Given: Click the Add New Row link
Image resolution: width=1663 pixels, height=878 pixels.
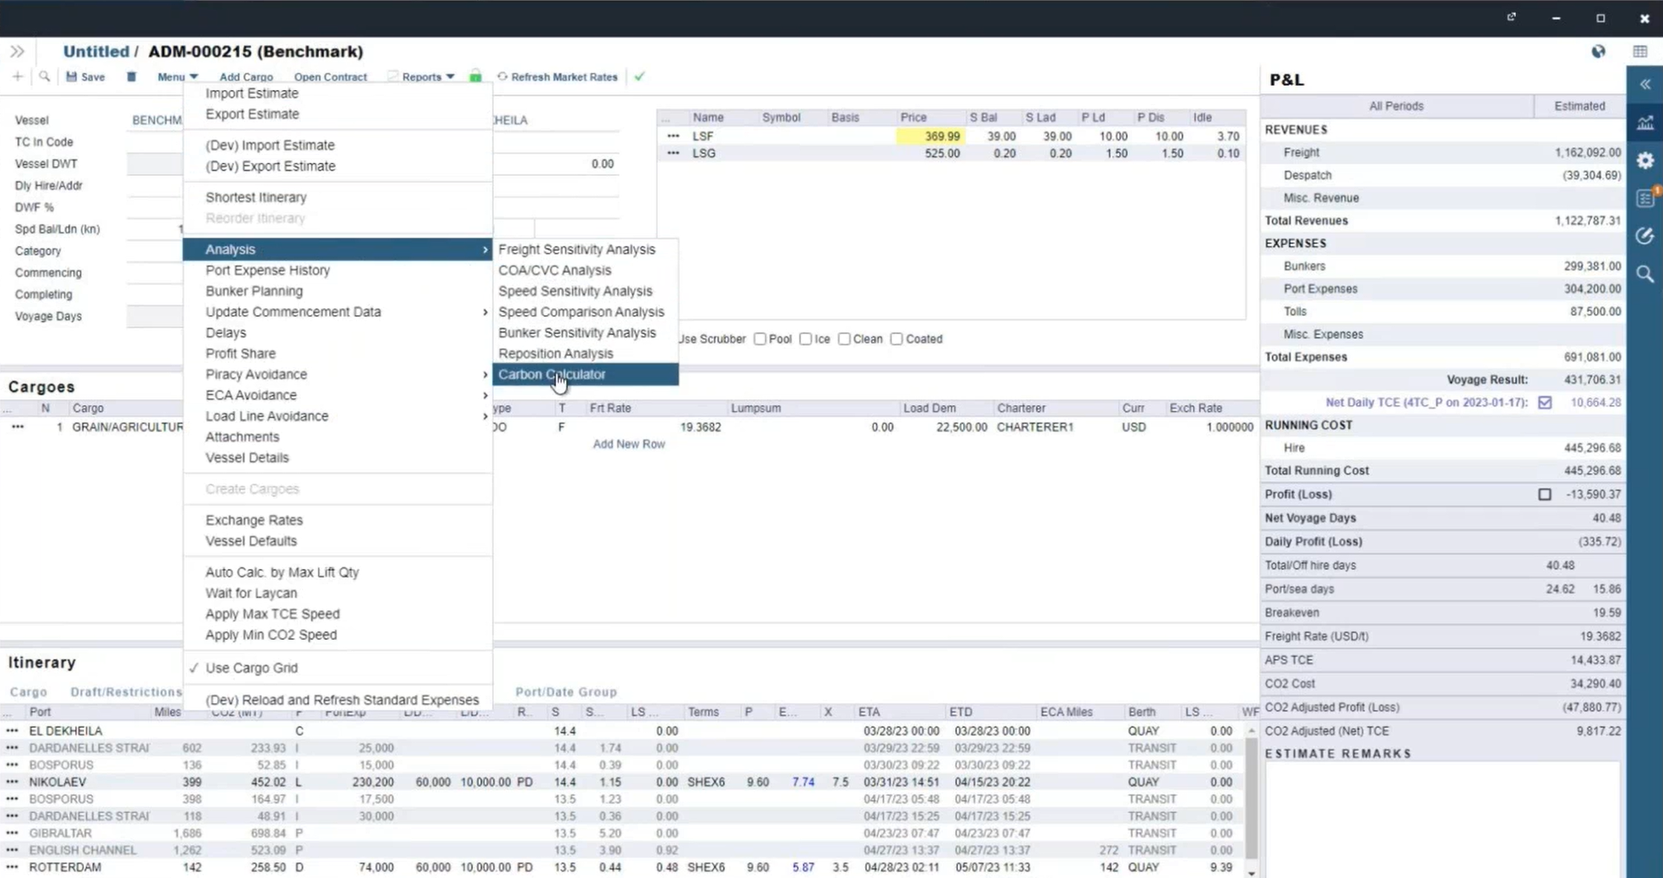Looking at the screenshot, I should [629, 444].
